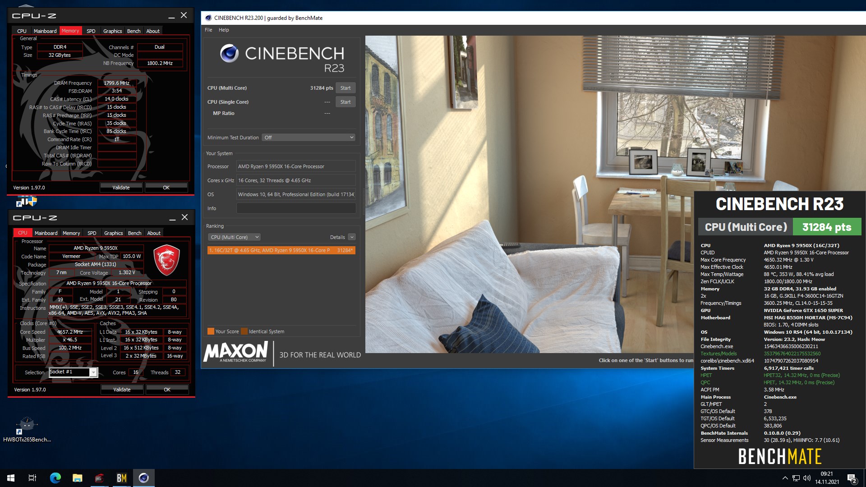This screenshot has width=866, height=487.
Task: Select the desktop shortcut below upper CPU-Z
Action: coord(26,201)
